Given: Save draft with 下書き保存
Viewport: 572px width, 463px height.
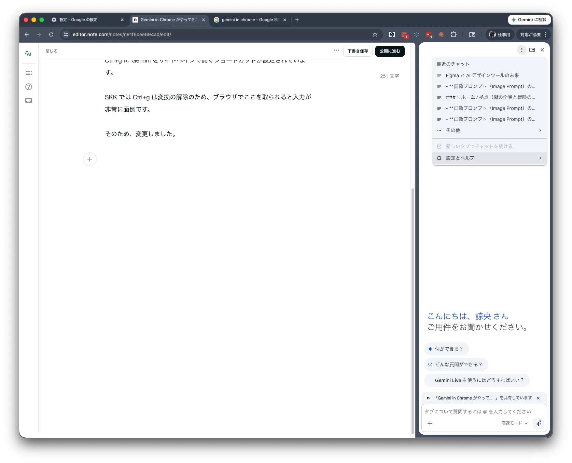Looking at the screenshot, I should coord(358,51).
